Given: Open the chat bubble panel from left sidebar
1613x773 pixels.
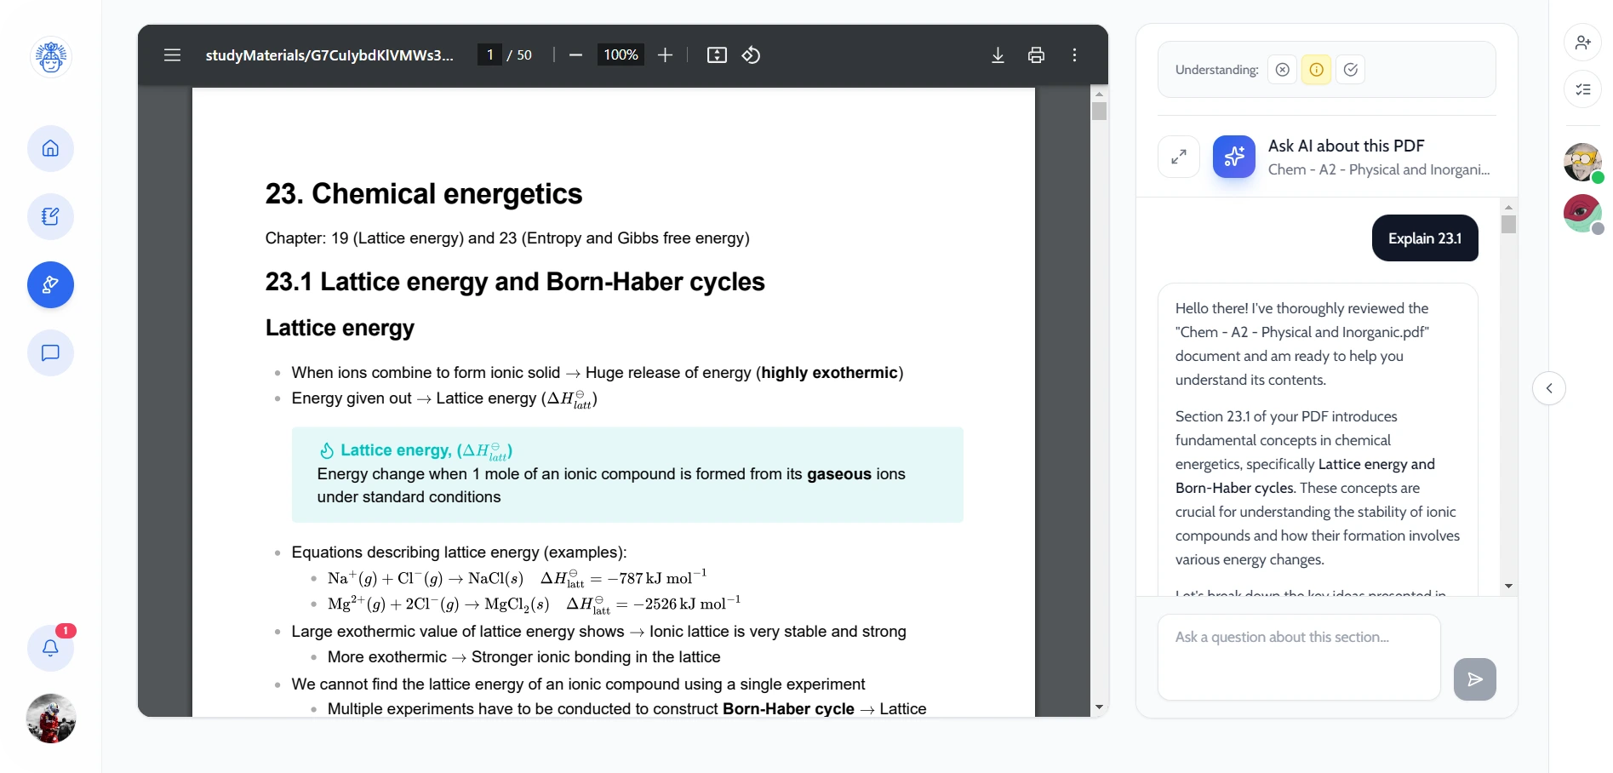Looking at the screenshot, I should (50, 352).
